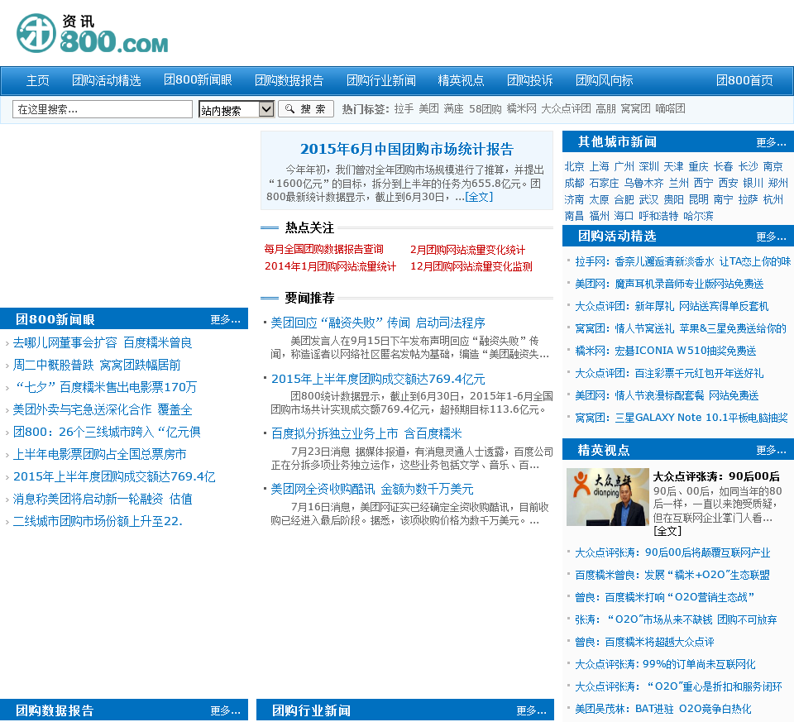Viewport: 794px width, 722px height.
Task: Open 去哪儿网董事会扩容 news item
Action: coord(103,342)
